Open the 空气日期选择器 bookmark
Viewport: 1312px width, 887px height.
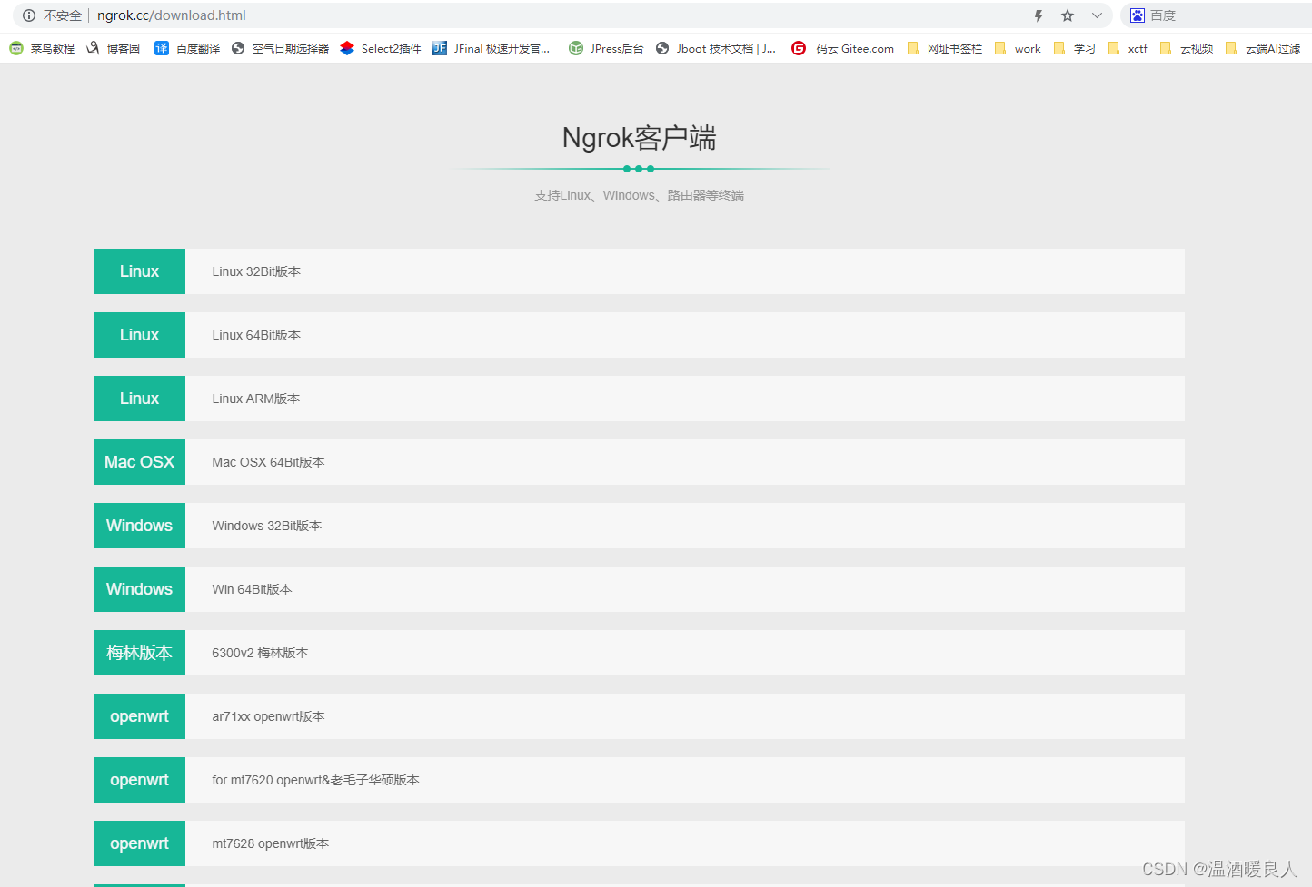(x=280, y=48)
